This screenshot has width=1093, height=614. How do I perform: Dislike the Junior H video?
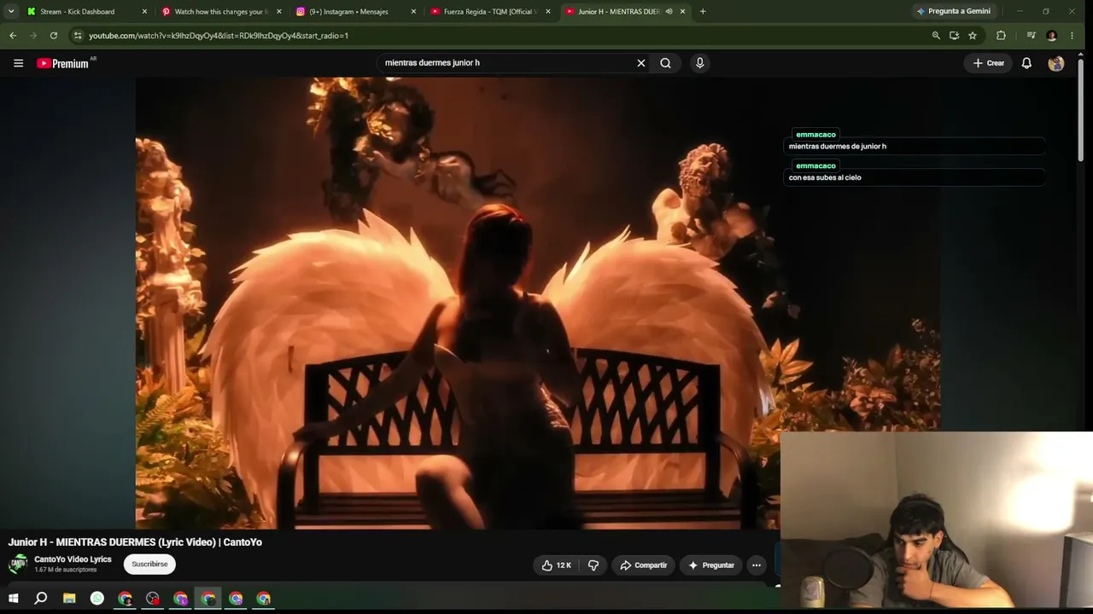pos(593,565)
